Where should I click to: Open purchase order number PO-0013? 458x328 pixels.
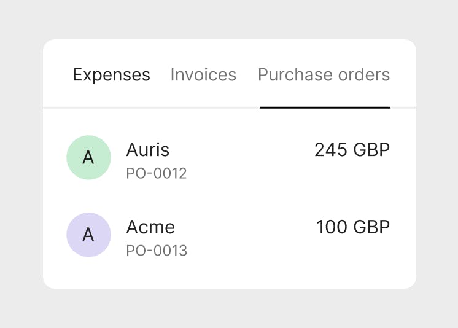click(x=157, y=251)
